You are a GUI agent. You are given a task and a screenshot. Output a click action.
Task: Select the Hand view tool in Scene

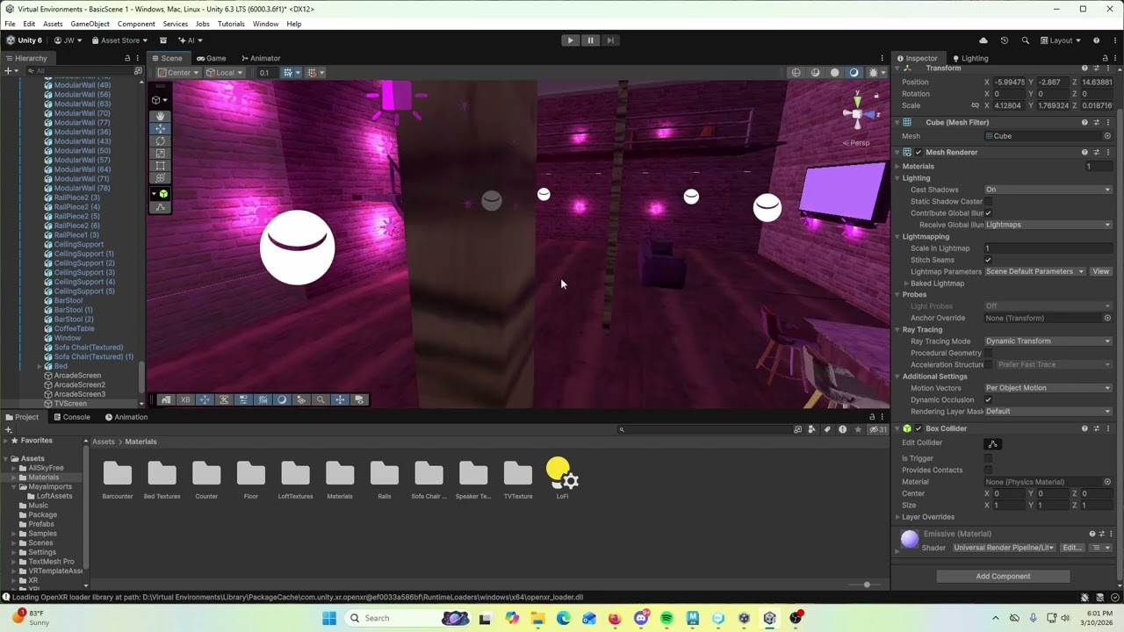coord(161,116)
